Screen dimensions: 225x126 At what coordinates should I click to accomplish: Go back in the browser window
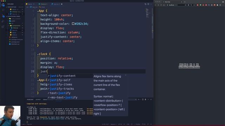tap(155, 5)
